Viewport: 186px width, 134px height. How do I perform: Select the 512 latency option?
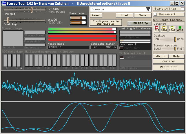[156, 29]
